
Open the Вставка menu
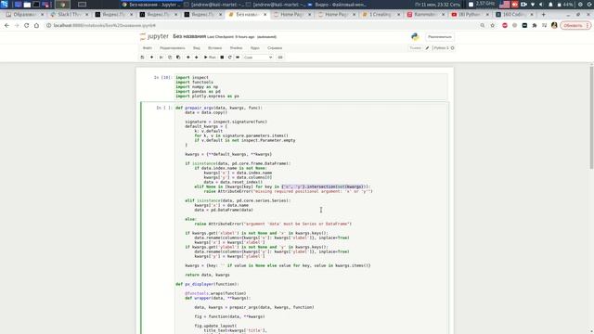pos(214,48)
